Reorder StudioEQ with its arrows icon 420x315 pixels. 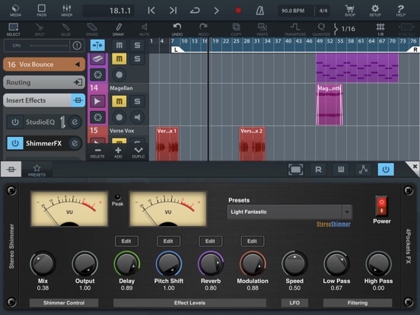[x=62, y=123]
